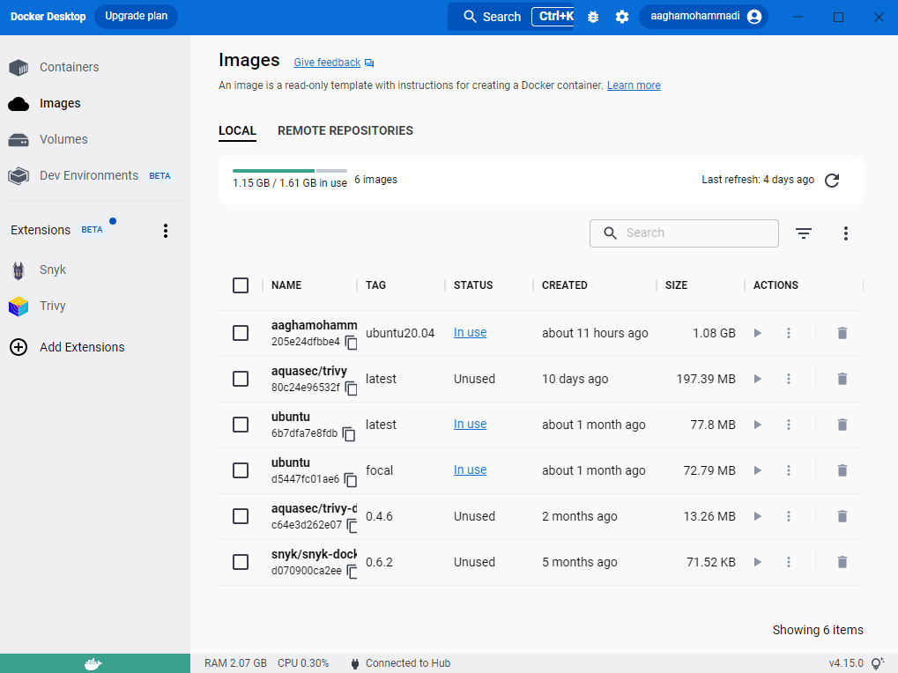This screenshot has height=673, width=898.
Task: Tick the checkbox for the snyk/snyk-docker image
Action: [241, 562]
